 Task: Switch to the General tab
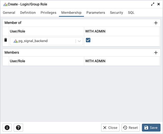pyautogui.click(x=9, y=13)
